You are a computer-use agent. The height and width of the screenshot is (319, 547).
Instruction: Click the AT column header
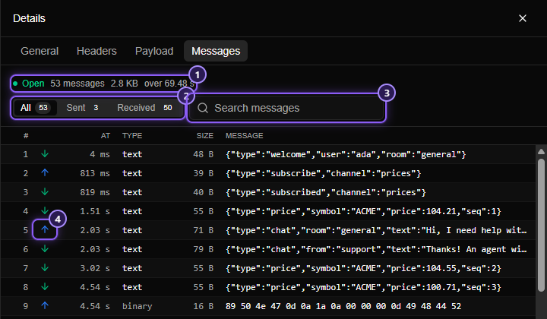click(x=106, y=136)
